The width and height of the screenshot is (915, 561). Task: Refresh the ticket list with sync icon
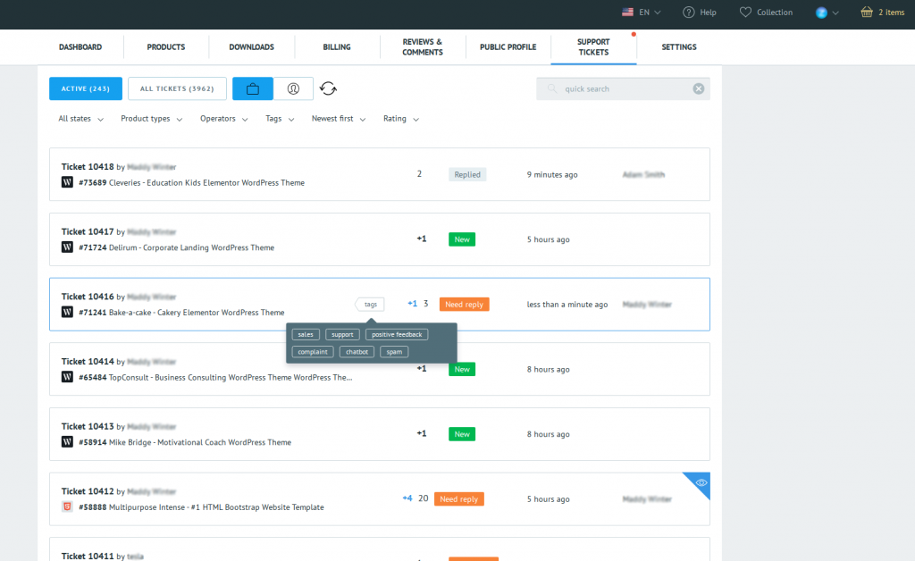tap(329, 88)
